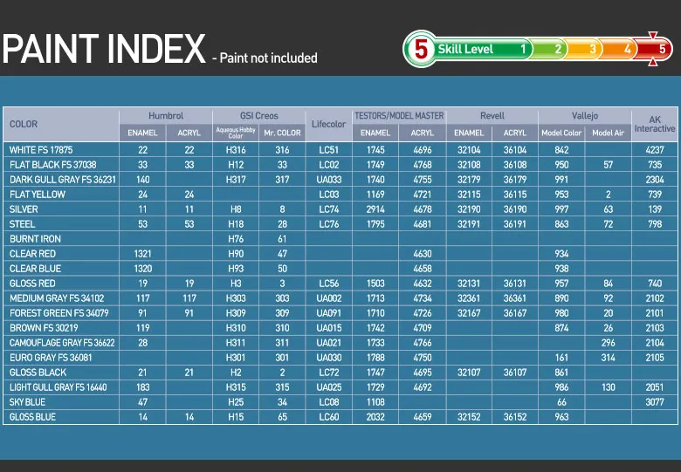
Task: Click the 4237 AK Interactive cell
Action: (x=655, y=150)
